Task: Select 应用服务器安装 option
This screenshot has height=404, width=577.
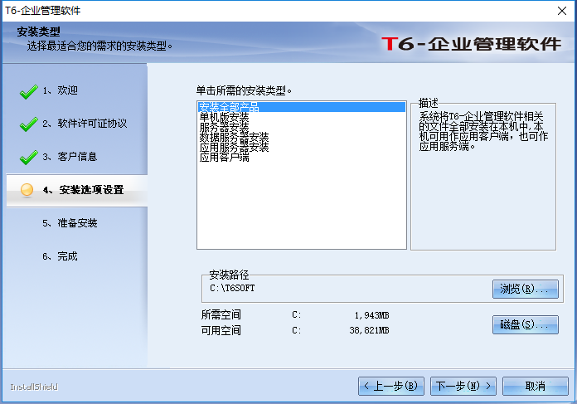Action: click(234, 147)
